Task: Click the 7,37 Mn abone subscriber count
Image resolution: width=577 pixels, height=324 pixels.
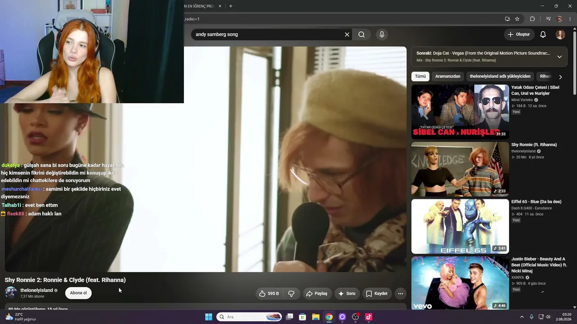Action: tap(32, 297)
